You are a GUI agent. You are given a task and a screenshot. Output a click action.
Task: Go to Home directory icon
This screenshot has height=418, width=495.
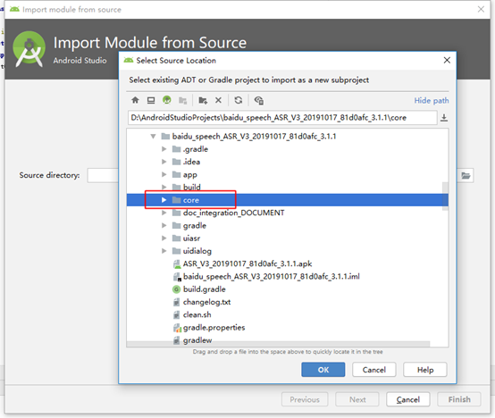[x=135, y=100]
